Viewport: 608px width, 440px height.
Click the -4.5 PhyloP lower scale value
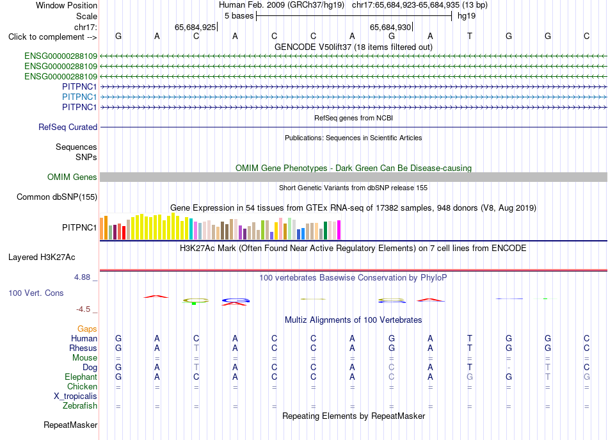point(83,309)
